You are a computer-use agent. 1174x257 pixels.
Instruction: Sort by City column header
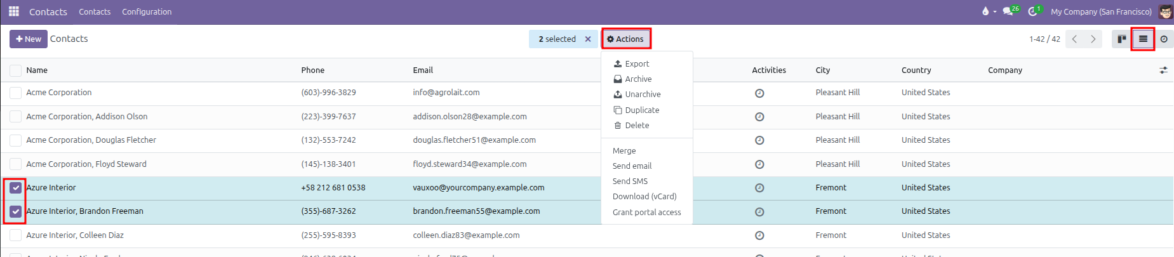pyautogui.click(x=823, y=70)
